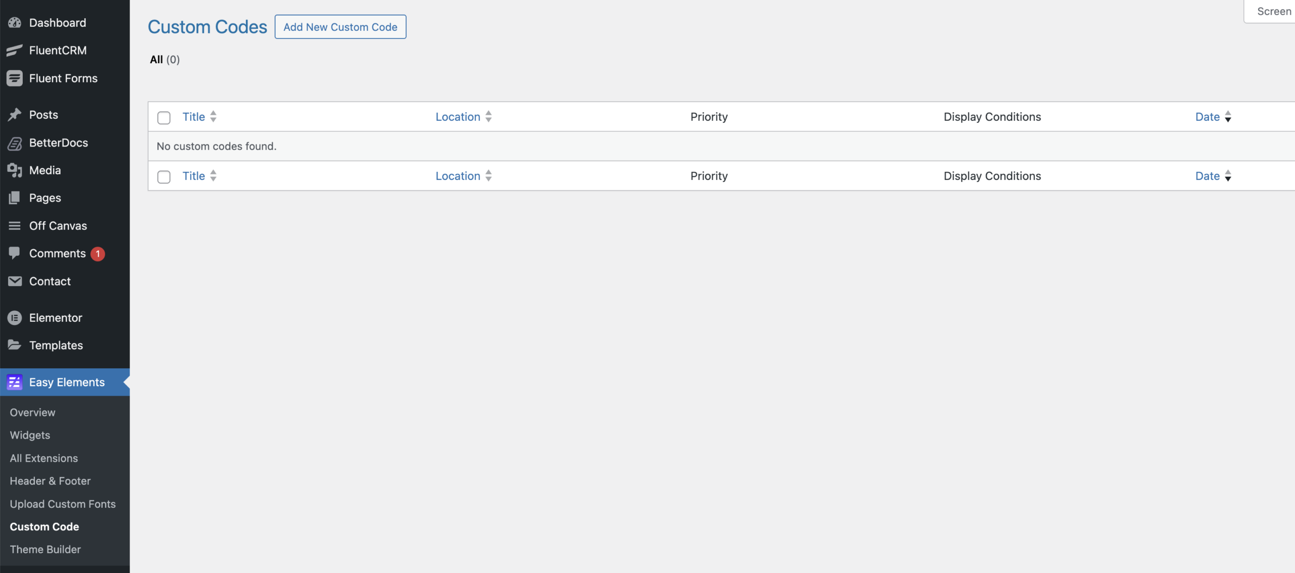Screen dimensions: 1295x573
Task: Click the Elementor logo icon
Action: (x=15, y=318)
